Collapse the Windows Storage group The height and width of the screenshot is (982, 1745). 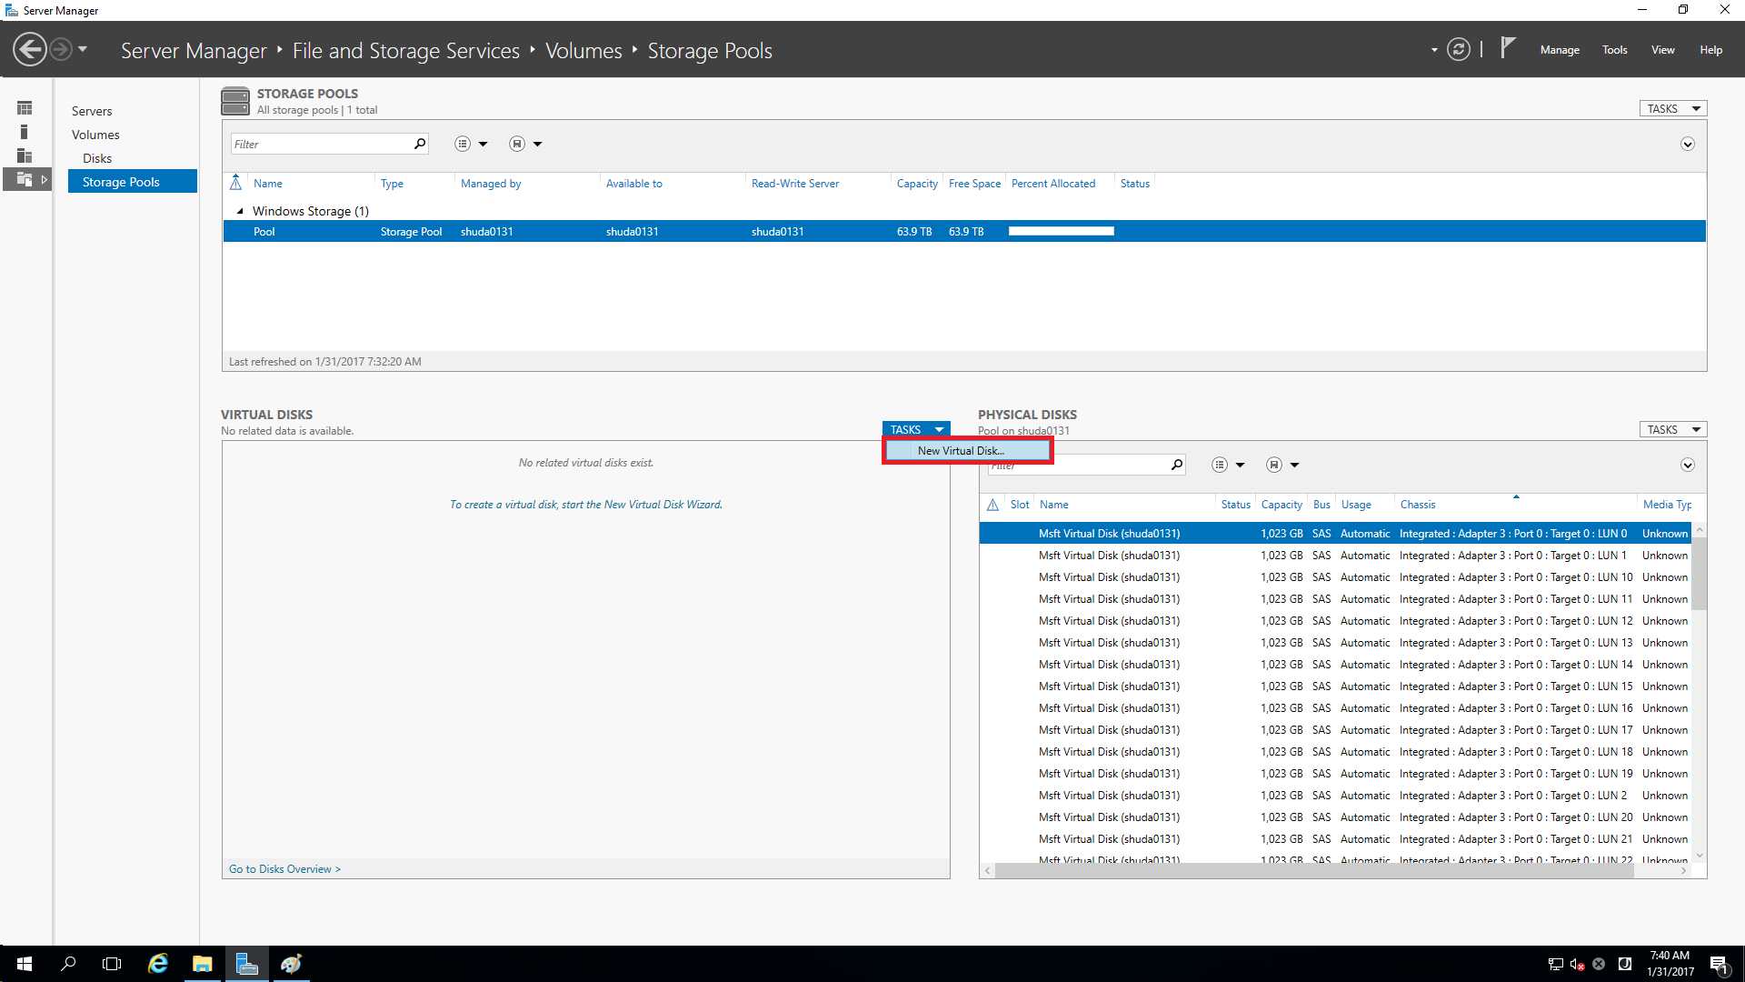coord(240,211)
